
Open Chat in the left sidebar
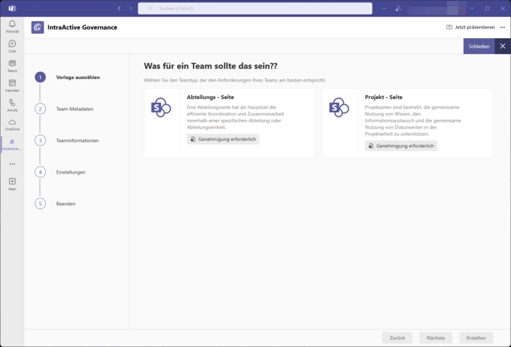coord(11,45)
